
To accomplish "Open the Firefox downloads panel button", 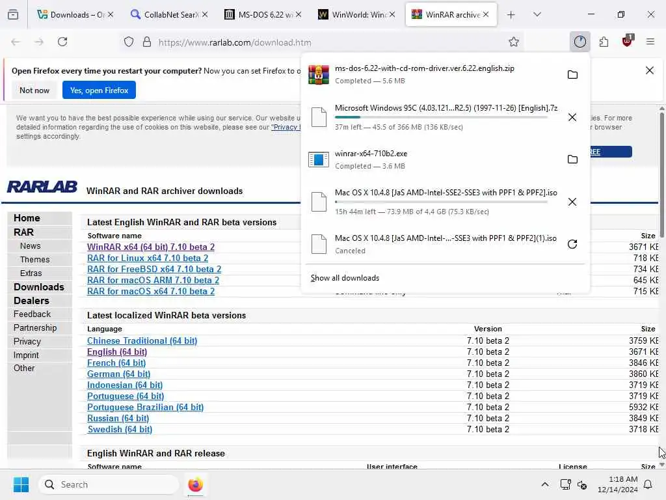I will (579, 42).
